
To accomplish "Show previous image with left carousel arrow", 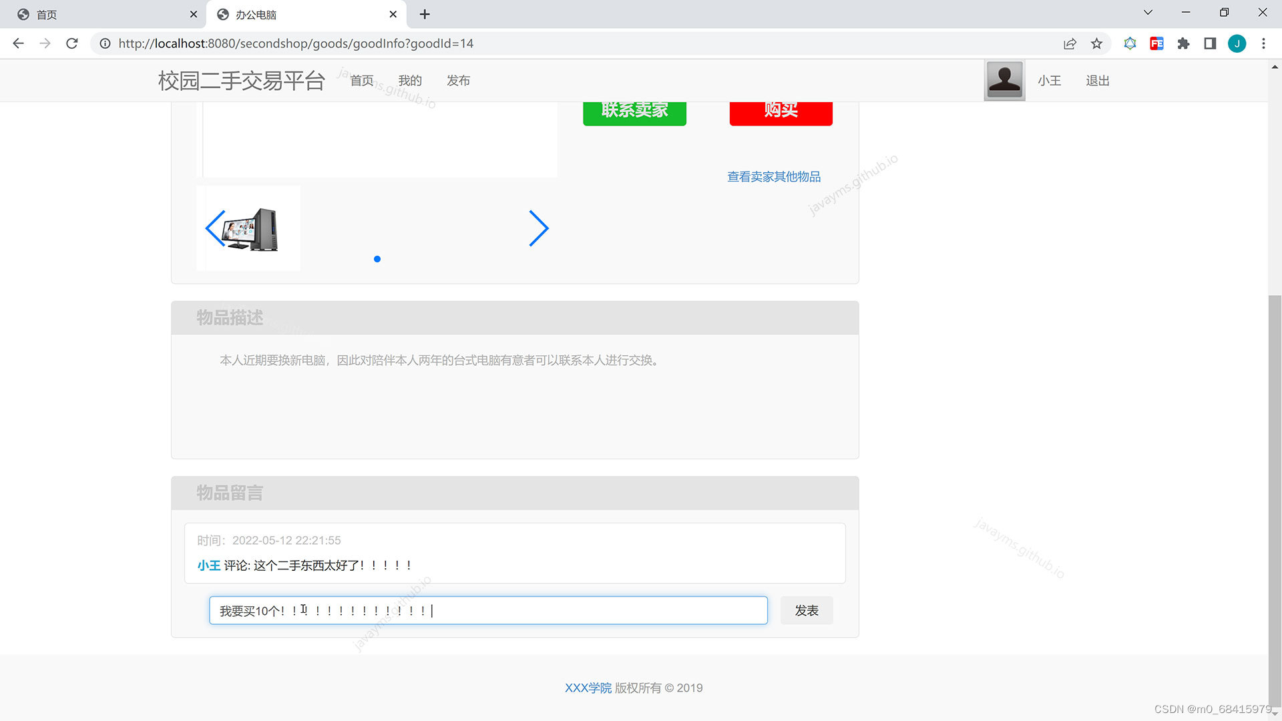I will [x=215, y=228].
